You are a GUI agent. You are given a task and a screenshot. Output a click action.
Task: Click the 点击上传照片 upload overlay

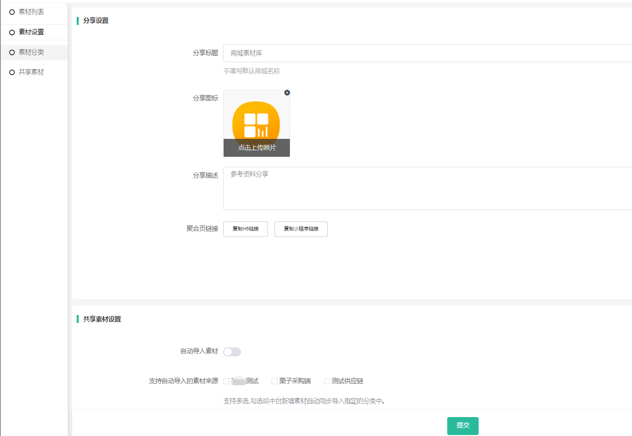pos(256,148)
